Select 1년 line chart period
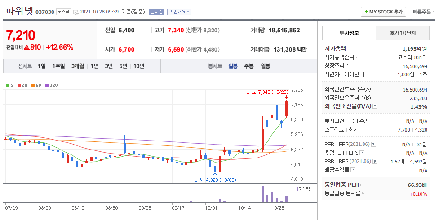The height and width of the screenshot is (220, 439). pyautogui.click(x=94, y=66)
